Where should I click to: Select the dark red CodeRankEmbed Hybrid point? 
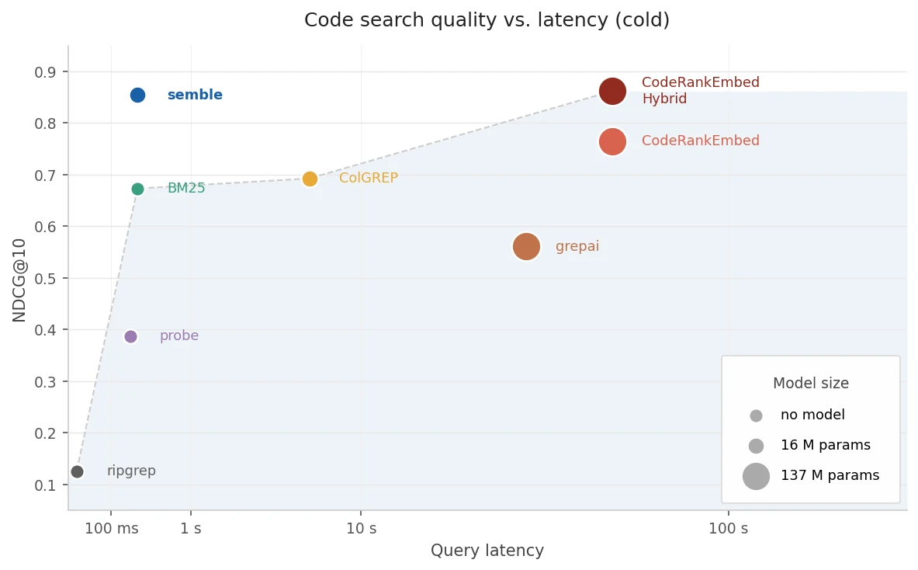pyautogui.click(x=612, y=92)
